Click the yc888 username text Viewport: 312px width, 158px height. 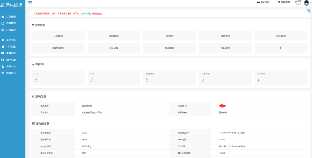[298, 1]
